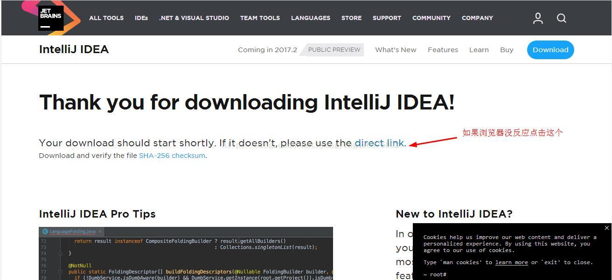Open the COMPANY menu
612x280 pixels.
pyautogui.click(x=477, y=18)
